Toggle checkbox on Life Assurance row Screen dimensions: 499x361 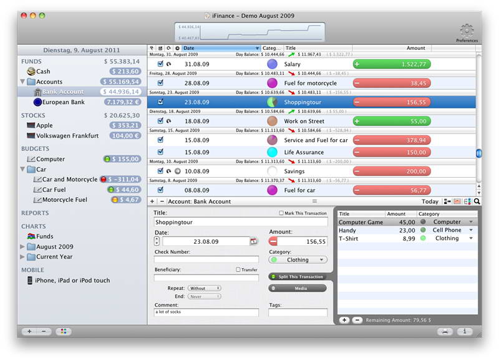(x=160, y=152)
